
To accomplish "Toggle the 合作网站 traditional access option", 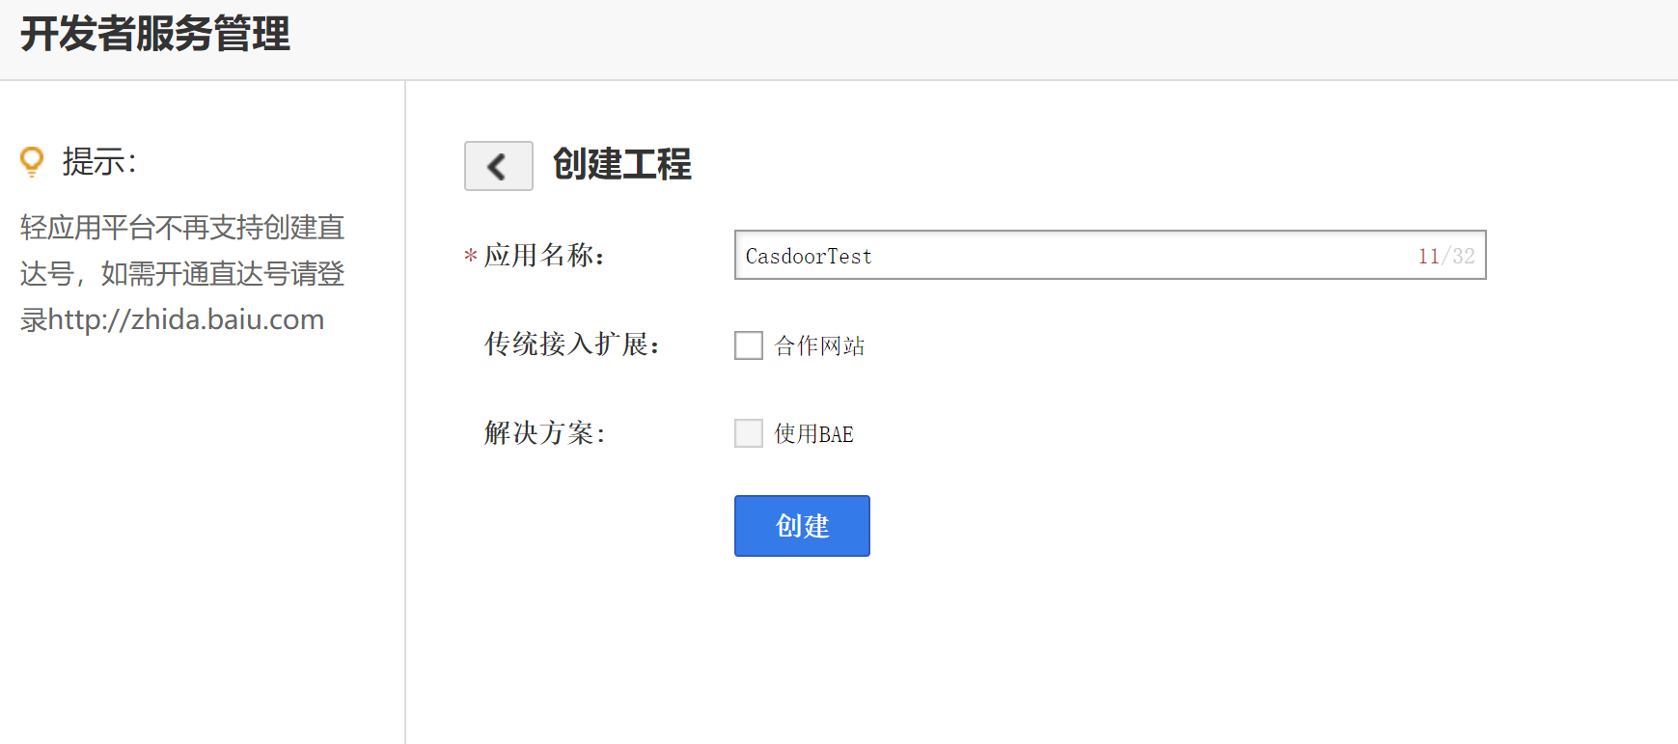I will pos(748,344).
